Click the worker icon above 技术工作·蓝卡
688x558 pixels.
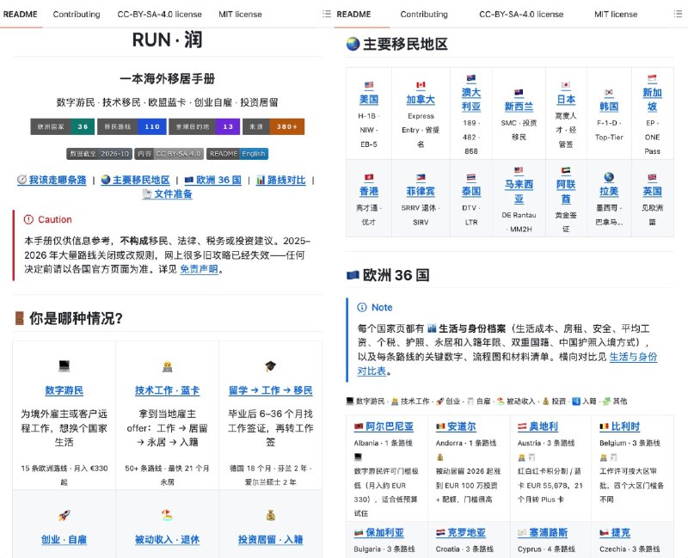(167, 366)
